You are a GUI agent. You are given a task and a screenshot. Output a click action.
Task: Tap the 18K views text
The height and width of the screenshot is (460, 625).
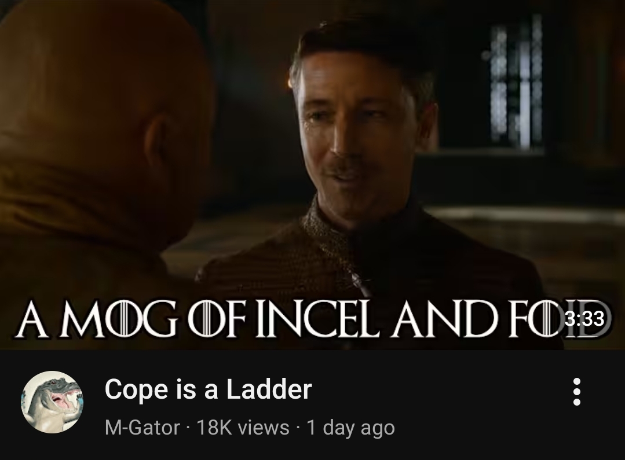243,428
